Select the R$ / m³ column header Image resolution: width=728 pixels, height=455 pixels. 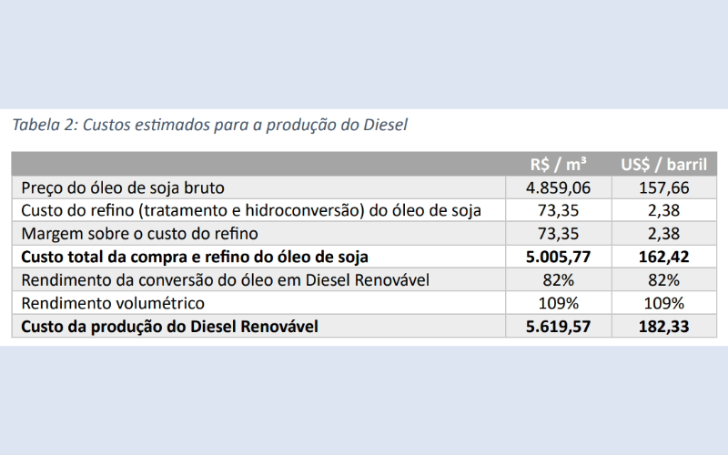click(x=558, y=165)
